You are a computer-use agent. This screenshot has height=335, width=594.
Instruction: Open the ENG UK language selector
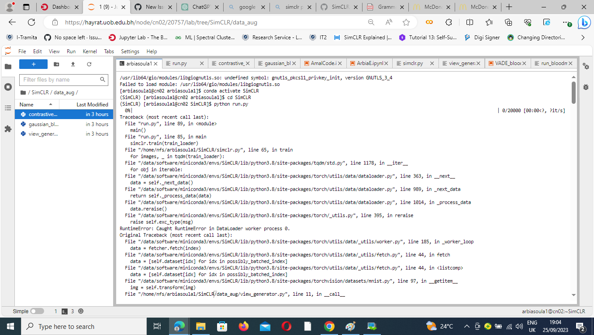pos(533,326)
